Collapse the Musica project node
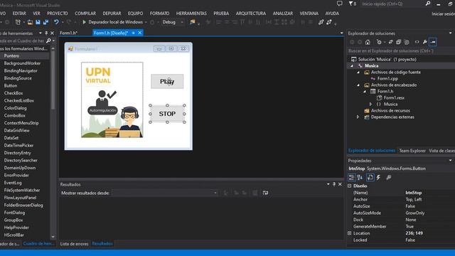Screen dimensions: 455x256 point(352,66)
